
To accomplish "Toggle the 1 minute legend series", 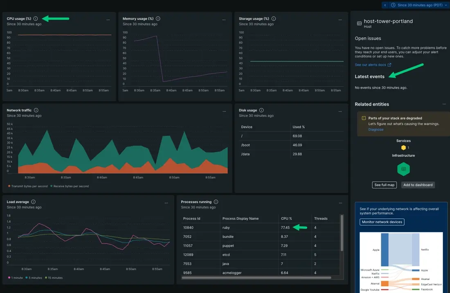I will pyautogui.click(x=16, y=278).
